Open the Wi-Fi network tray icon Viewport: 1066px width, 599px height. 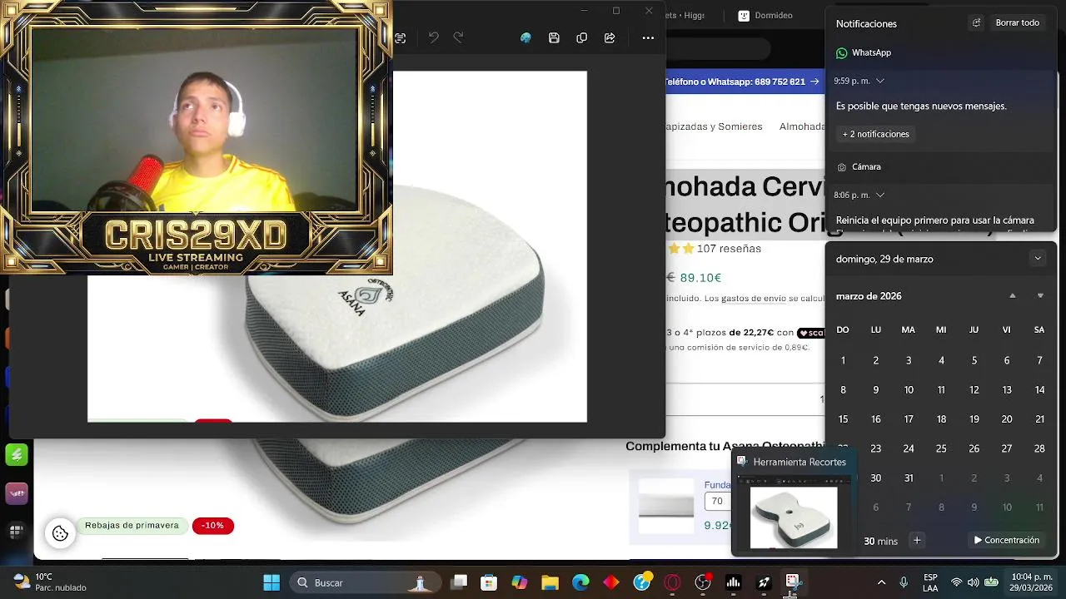(956, 582)
